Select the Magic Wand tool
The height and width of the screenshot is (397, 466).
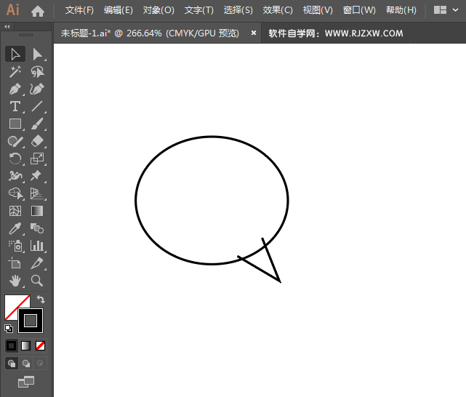tap(15, 71)
